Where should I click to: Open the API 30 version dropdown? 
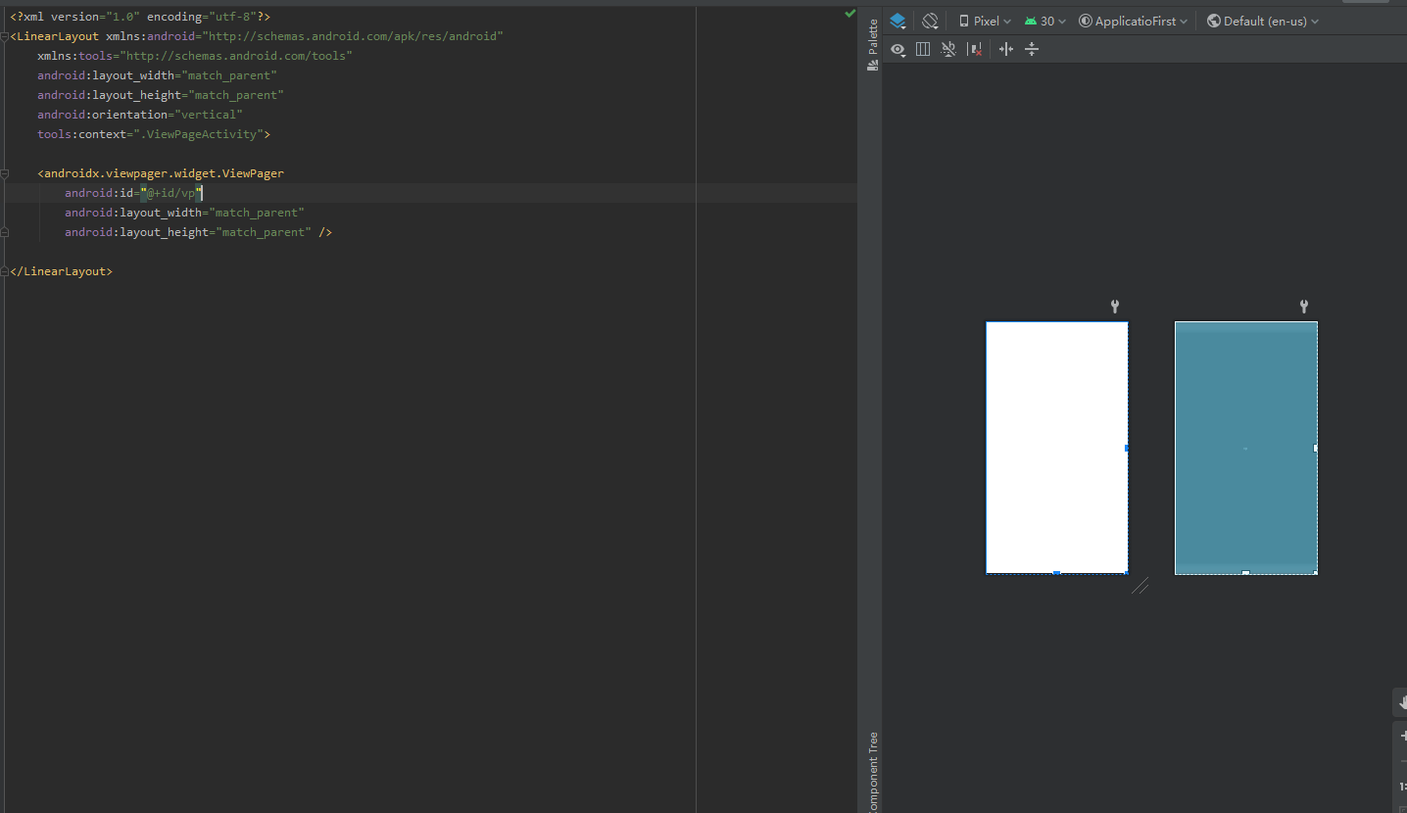coord(1045,21)
